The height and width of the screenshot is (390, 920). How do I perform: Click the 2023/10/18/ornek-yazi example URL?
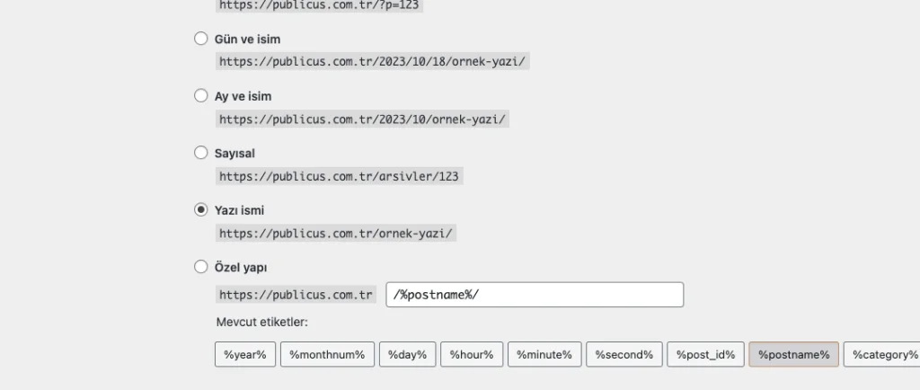pos(373,62)
